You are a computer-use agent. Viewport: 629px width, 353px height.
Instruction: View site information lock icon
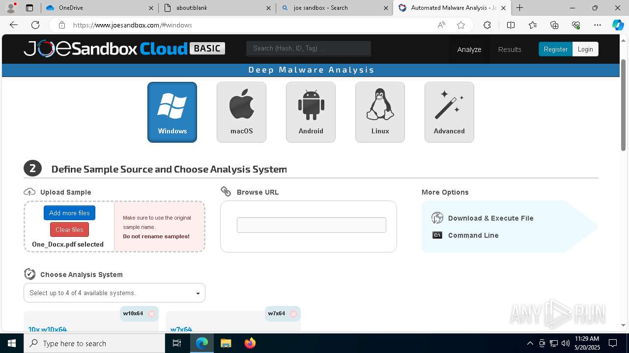pos(61,25)
